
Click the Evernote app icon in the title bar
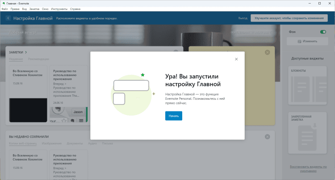tap(4, 3)
